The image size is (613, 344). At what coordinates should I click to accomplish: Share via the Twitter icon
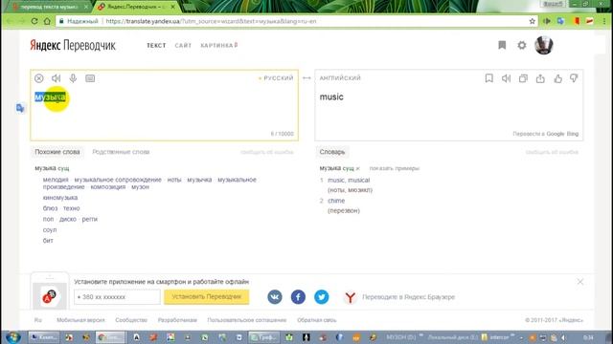pos(322,297)
